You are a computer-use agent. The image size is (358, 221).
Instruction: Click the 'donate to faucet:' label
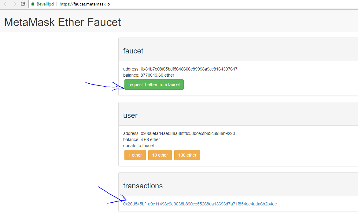(139, 146)
